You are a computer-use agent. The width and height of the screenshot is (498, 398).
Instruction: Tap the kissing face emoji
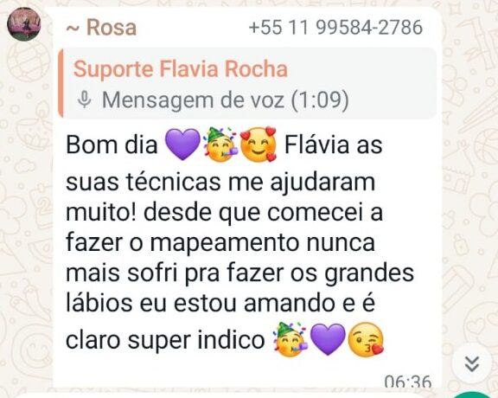click(365, 339)
